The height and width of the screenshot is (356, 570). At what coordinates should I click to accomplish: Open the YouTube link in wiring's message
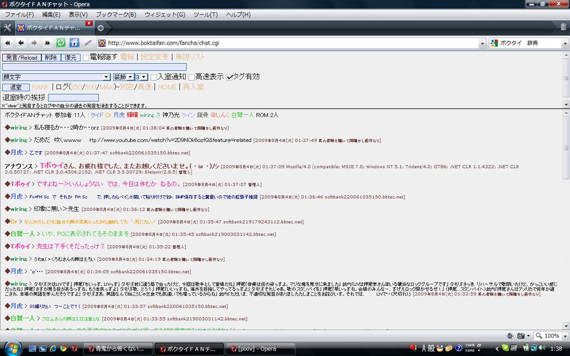pos(171,140)
